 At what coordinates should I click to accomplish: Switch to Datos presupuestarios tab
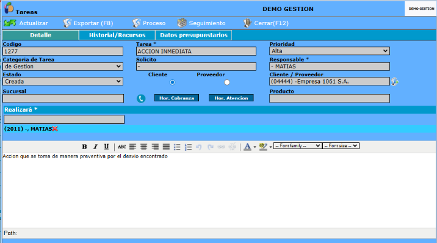(x=193, y=35)
